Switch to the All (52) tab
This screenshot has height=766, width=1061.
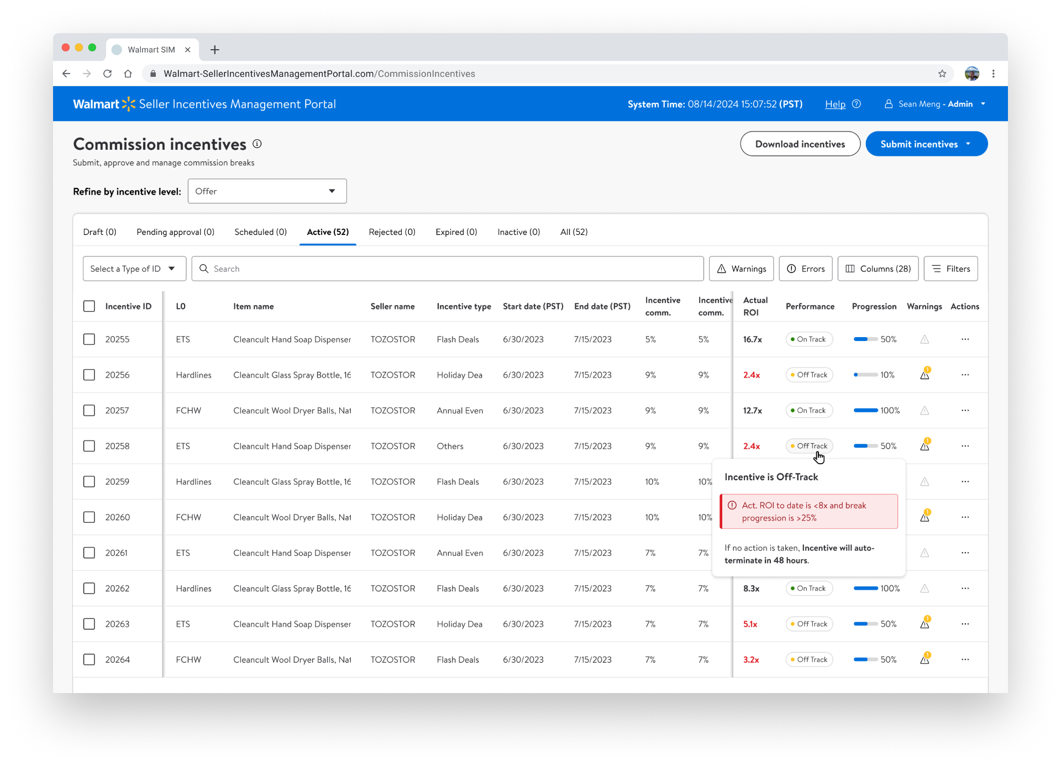574,232
